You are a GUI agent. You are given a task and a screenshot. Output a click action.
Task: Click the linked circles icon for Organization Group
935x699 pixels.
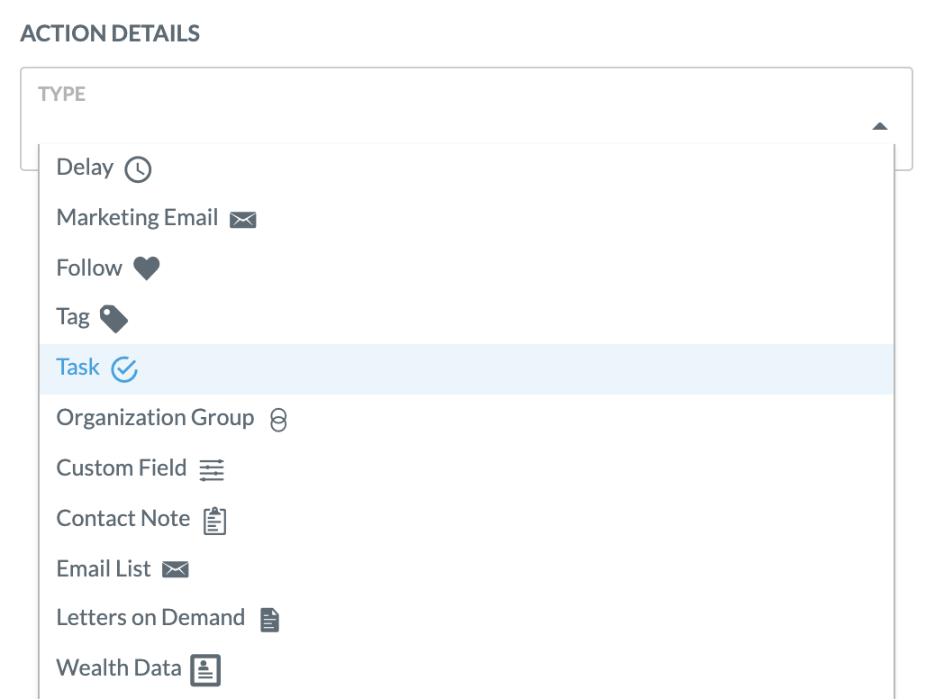(x=277, y=420)
